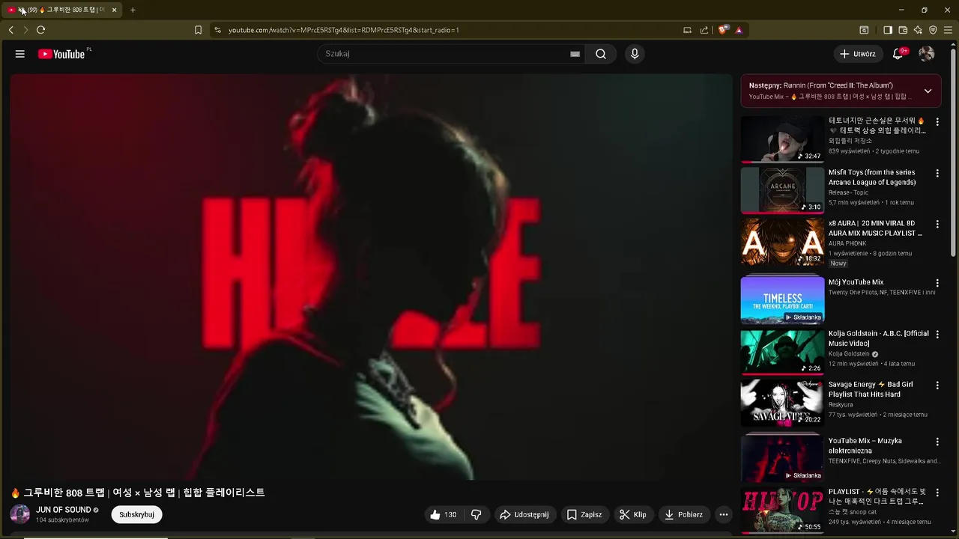Open Misfit Toys Arcane thumbnail
This screenshot has height=539, width=959.
point(782,190)
